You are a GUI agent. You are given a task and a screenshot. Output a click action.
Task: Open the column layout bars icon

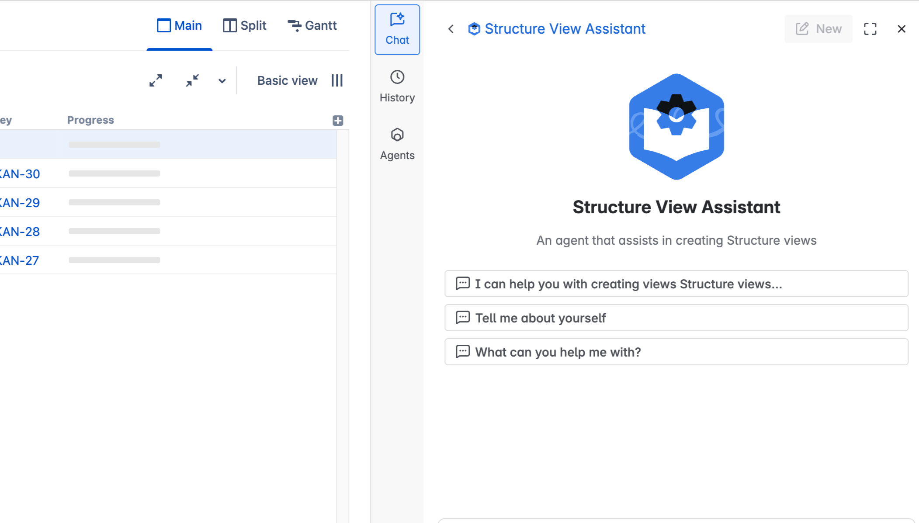point(337,80)
